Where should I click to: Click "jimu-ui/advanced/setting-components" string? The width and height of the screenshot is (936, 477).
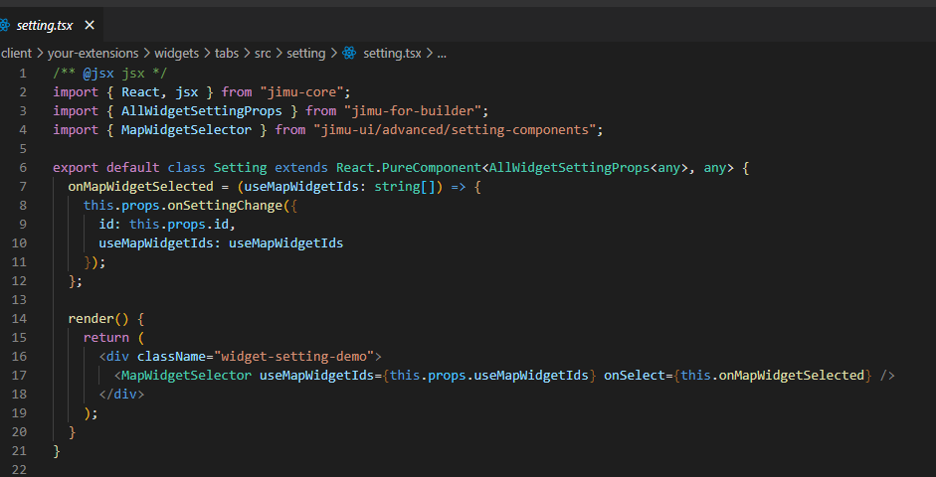(x=455, y=129)
